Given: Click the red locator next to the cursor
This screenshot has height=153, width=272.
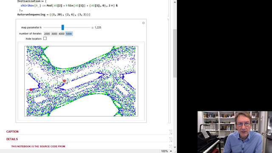Looking at the screenshot, I should (64, 81).
